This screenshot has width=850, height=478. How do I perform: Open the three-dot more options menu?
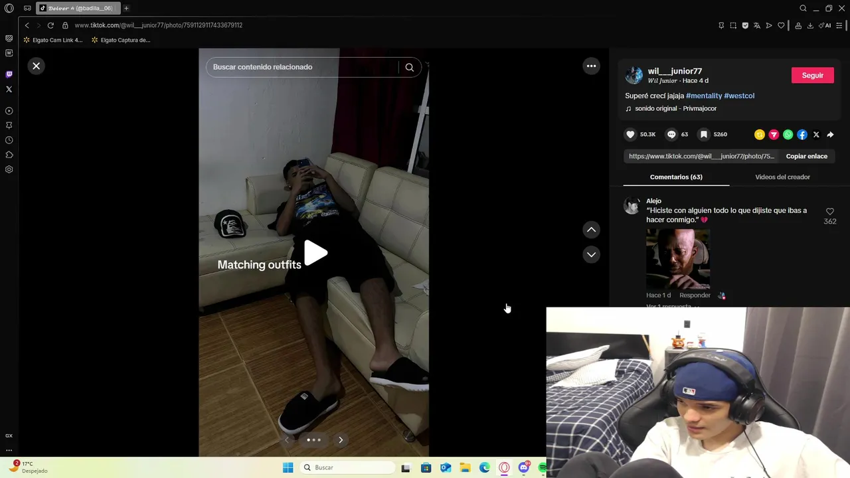pos(591,66)
